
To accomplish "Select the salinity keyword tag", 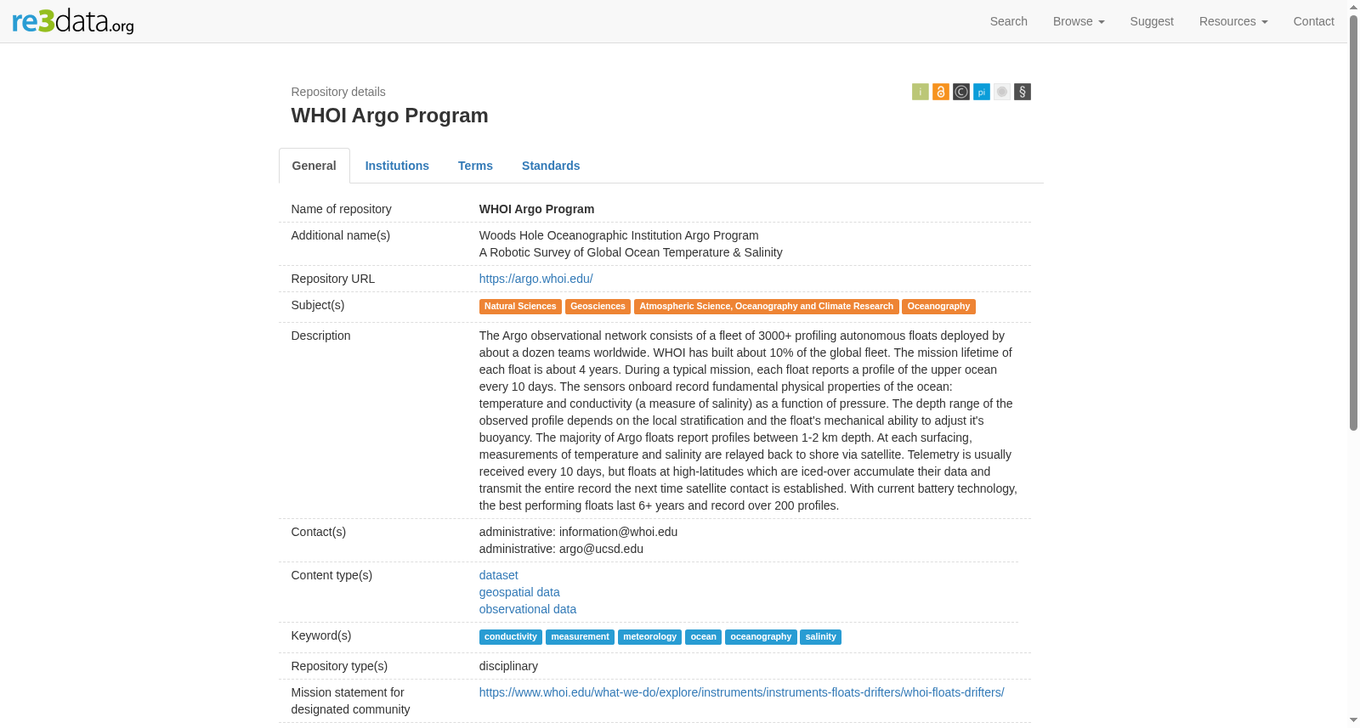I will (x=820, y=637).
